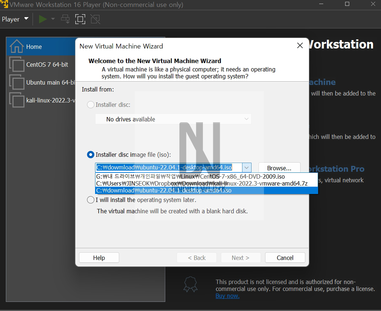381x311 pixels.
Task: Open the Buy now link
Action: click(227, 296)
